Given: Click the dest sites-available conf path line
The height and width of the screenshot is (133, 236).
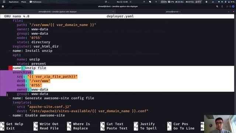Looking at the screenshot, I should [x=83, y=111].
